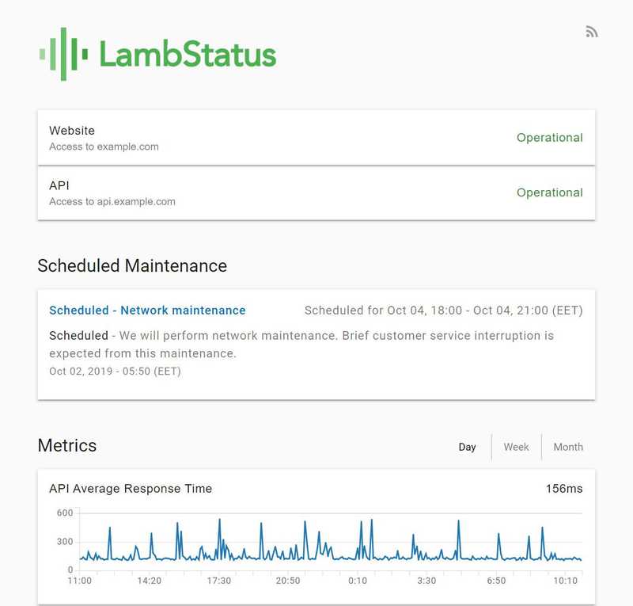Click the Website component status row
Screen dimensions: 633x606
pos(237,137)
